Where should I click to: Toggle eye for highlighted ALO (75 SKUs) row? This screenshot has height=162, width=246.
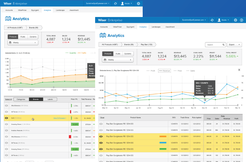(x=7, y=118)
